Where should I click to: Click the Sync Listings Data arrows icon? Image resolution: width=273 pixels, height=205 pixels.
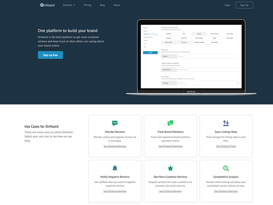[226, 123]
